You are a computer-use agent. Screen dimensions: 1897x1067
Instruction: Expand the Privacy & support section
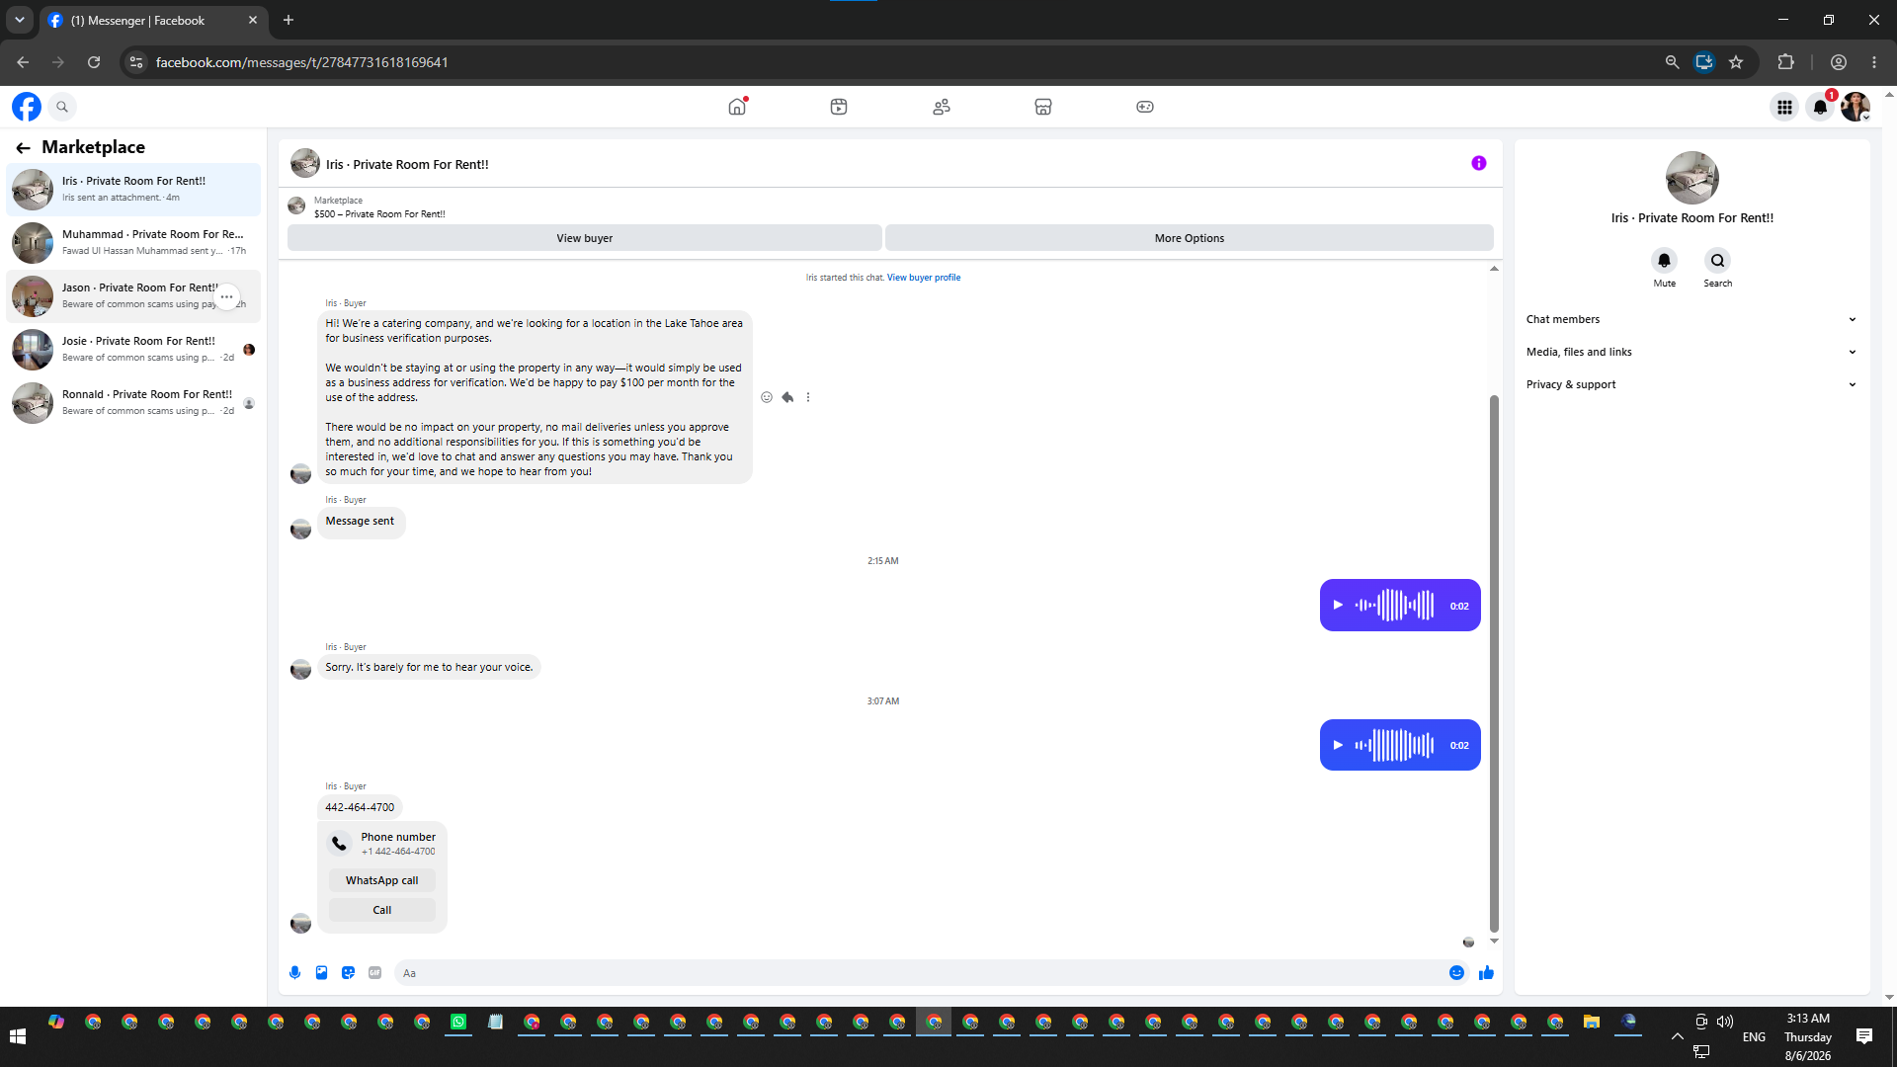tap(1691, 384)
